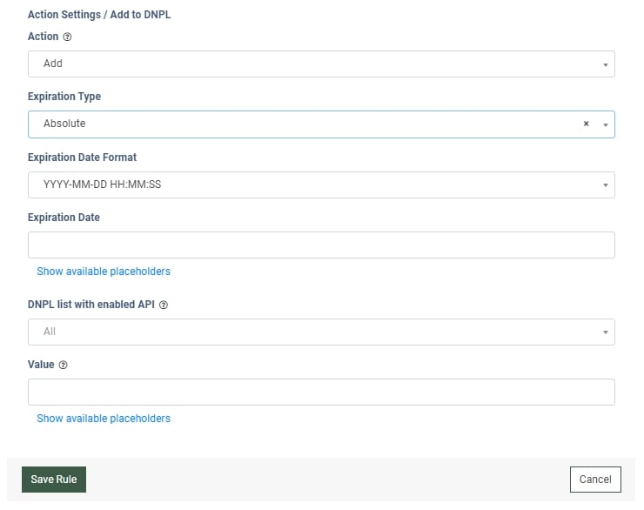Click the arrow on the DNPL list dropdown
The image size is (644, 510).
pos(605,332)
